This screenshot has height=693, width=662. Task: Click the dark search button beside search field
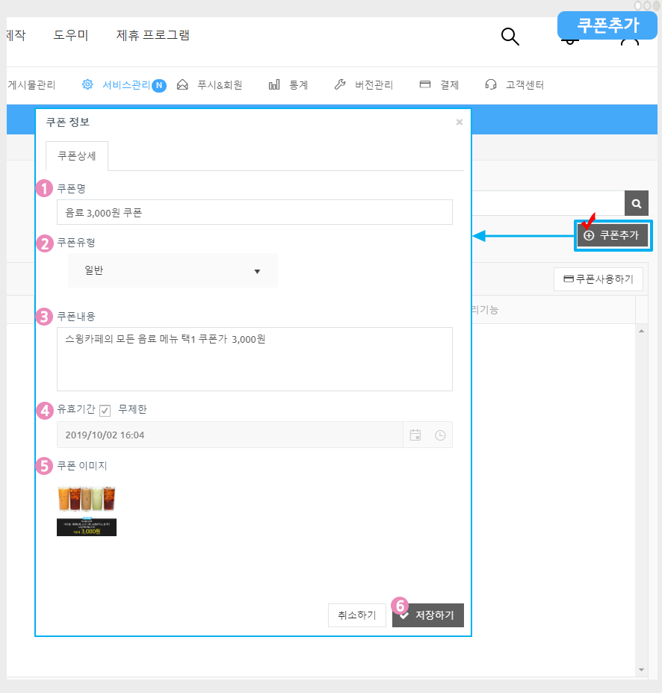(x=636, y=203)
